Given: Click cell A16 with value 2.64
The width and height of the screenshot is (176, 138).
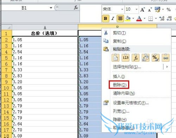Looking at the screenshot, I should click(45, 124).
